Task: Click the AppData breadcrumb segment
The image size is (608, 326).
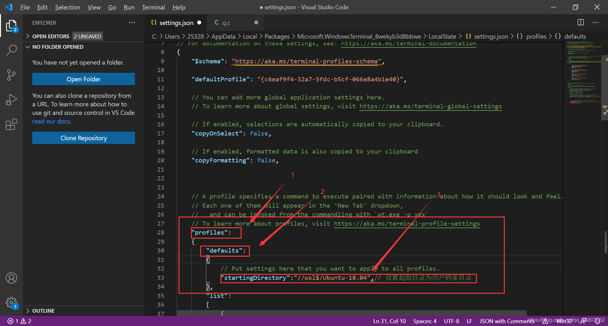Action: pyautogui.click(x=223, y=36)
